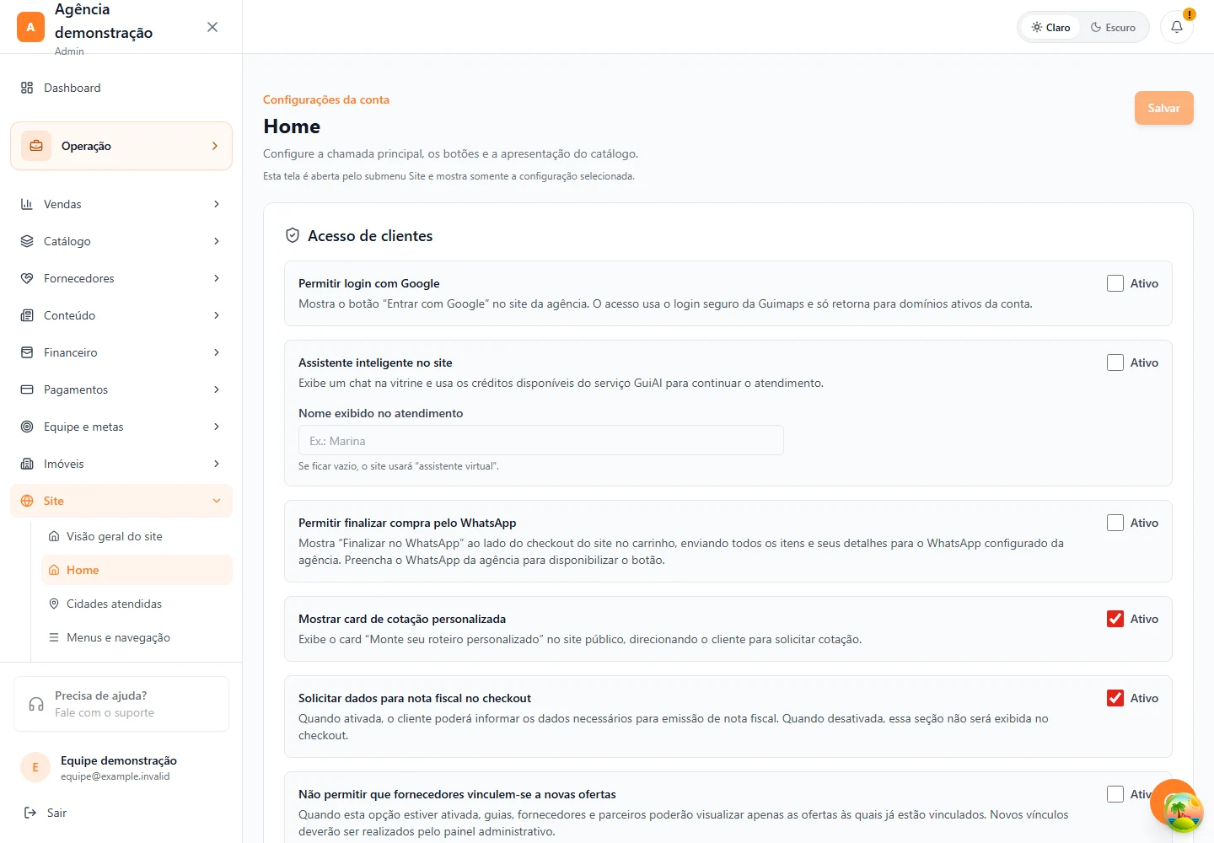
Task: Click the Fornecedores handshake icon
Action: (x=27, y=278)
